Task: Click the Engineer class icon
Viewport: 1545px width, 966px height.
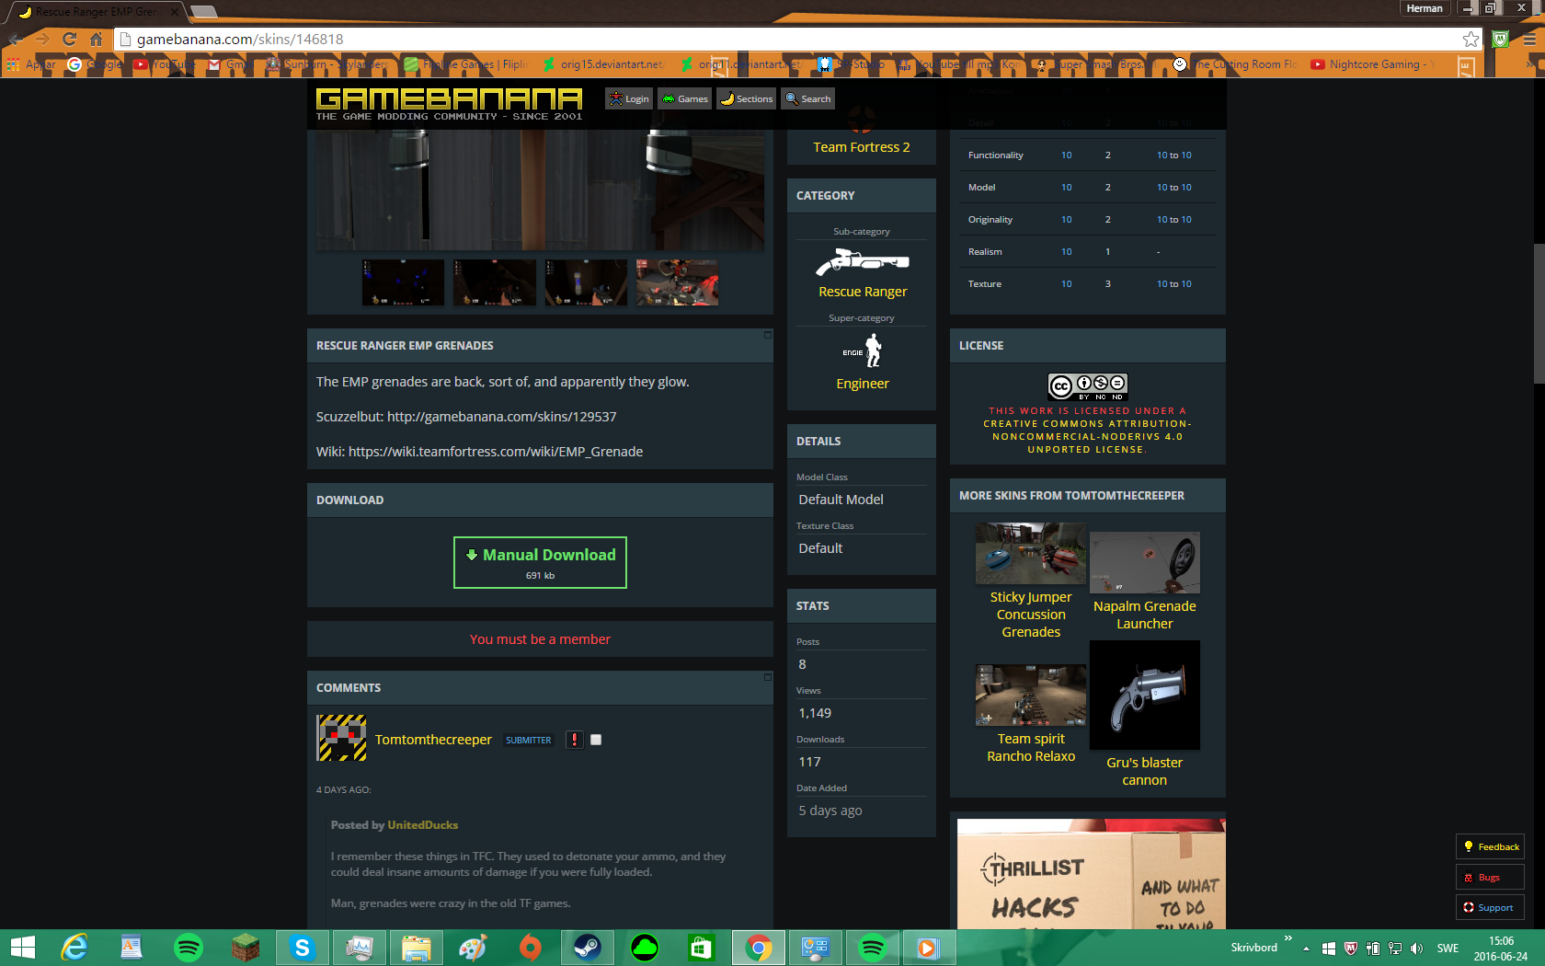Action: point(863,351)
